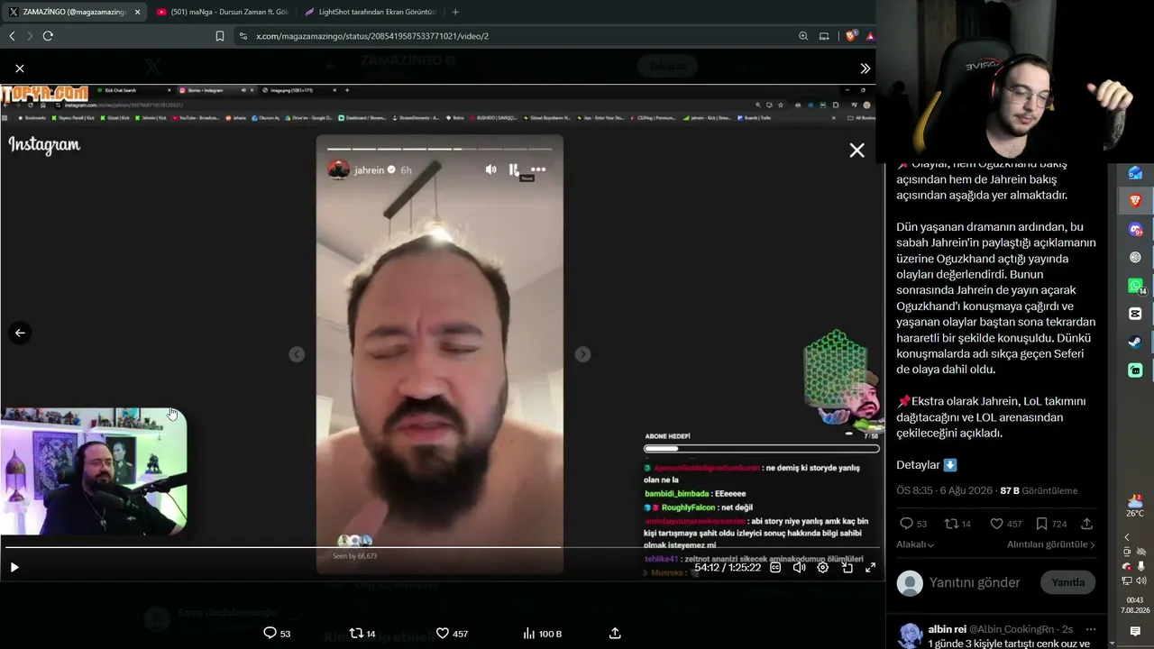Open WhatsApp from the taskbar

pos(1135,286)
